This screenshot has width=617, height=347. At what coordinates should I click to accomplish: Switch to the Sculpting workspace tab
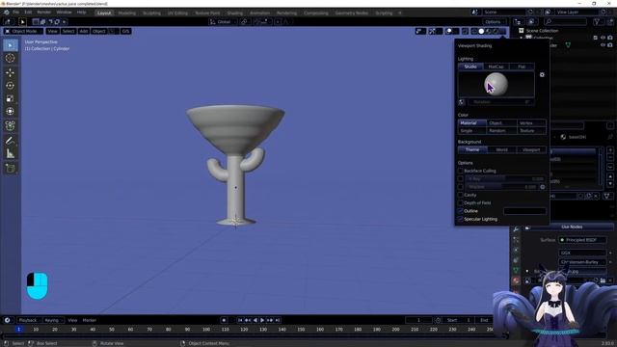(151, 13)
